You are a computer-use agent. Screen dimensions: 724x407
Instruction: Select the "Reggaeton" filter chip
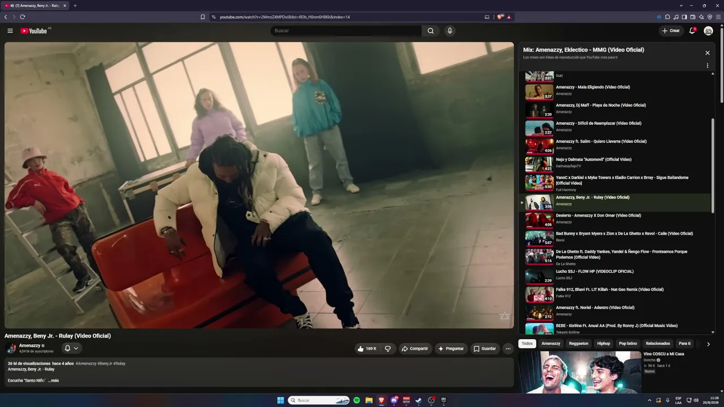coord(579,344)
